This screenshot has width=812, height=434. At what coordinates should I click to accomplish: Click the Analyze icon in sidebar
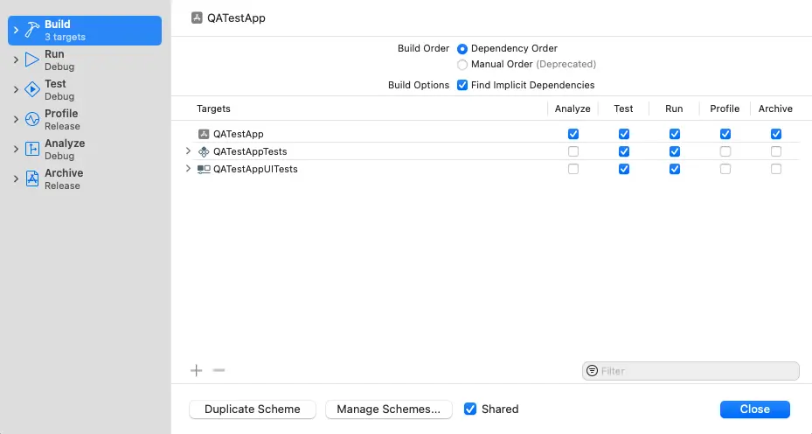click(31, 149)
